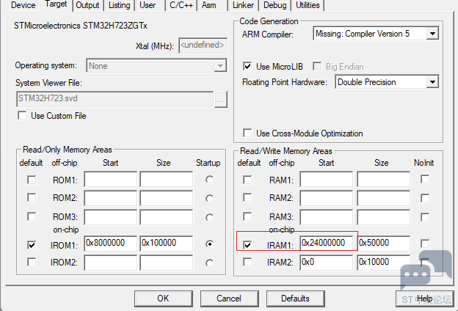The width and height of the screenshot is (458, 311).
Task: Click IROM1 Size field 0x100000
Action: pos(166,244)
